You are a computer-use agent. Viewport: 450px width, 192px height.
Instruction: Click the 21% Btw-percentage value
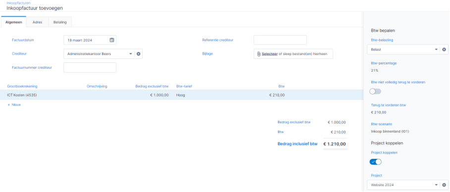click(x=375, y=70)
